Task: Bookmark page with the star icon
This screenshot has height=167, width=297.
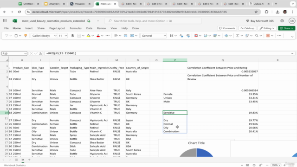Action: click(x=256, y=12)
